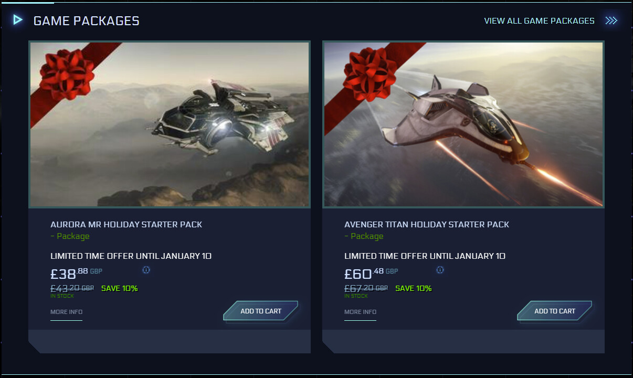
Task: Select the Aurora MR ship thumbnail
Action: coord(170,124)
